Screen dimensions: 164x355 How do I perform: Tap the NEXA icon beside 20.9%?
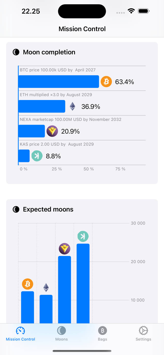pyautogui.click(x=52, y=131)
